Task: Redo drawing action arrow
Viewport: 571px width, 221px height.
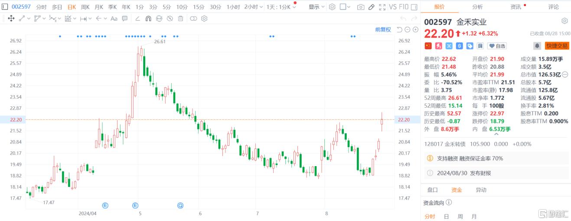Action: (x=414, y=19)
